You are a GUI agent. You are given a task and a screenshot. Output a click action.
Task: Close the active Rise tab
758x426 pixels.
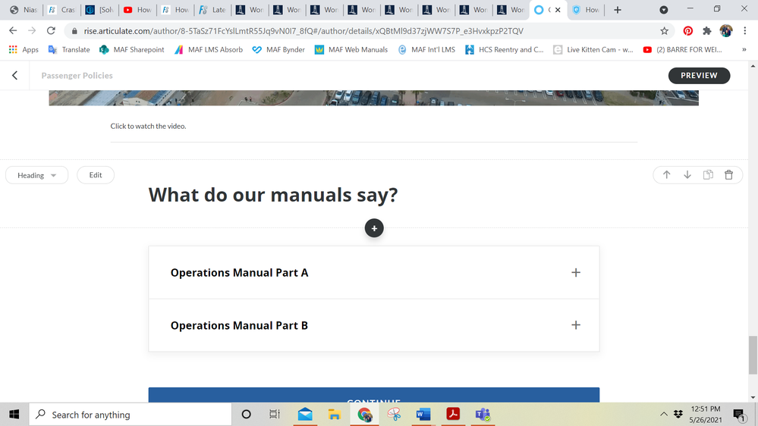tap(558, 10)
